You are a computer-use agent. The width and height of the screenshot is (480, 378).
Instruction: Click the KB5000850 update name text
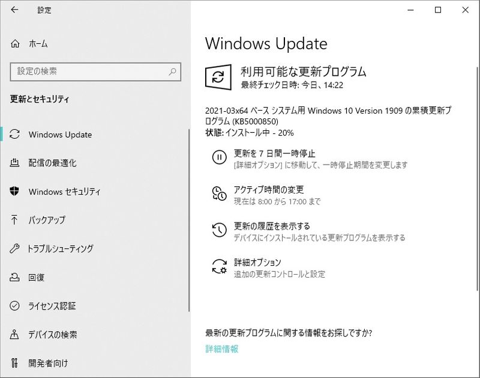click(x=328, y=115)
